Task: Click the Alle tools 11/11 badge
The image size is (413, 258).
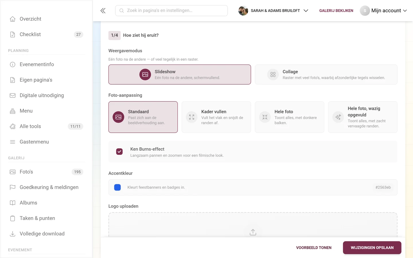Action: 75,126
